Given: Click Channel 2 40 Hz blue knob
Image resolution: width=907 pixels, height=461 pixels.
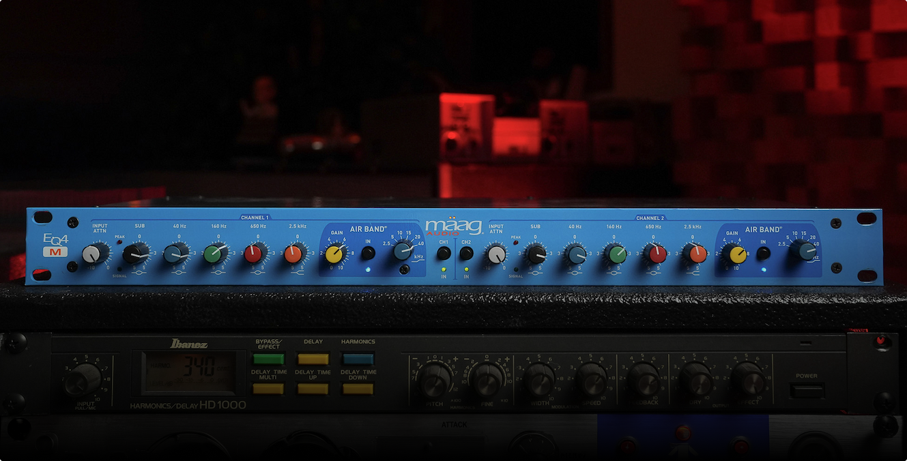Looking at the screenshot, I should pyautogui.click(x=577, y=254).
